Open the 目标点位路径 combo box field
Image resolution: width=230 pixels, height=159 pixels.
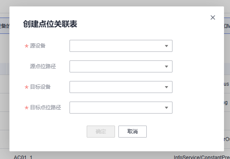pos(121,108)
